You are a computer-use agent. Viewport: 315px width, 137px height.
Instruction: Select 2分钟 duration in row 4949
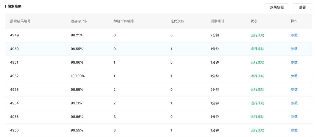(x=215, y=35)
